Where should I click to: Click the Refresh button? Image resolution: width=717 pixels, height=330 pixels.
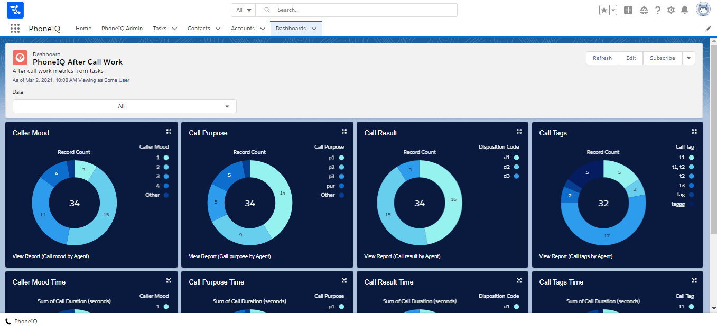(602, 58)
